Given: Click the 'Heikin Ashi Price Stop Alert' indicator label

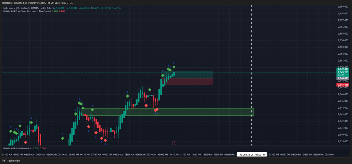Looking at the screenshot, I should [27, 11].
